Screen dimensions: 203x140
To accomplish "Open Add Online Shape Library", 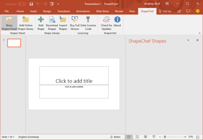I will (x=26, y=23).
